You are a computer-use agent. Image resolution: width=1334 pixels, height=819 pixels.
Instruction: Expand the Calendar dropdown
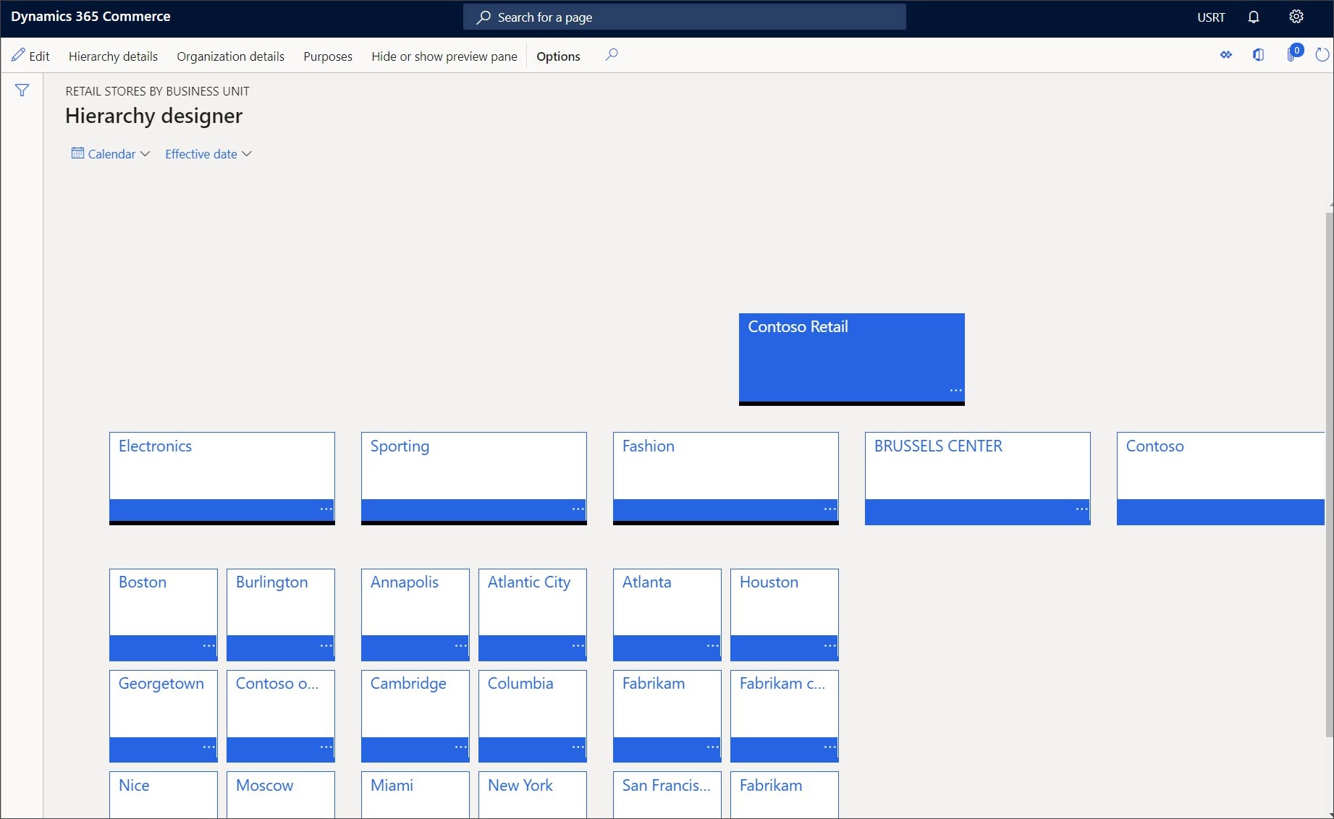pyautogui.click(x=111, y=154)
